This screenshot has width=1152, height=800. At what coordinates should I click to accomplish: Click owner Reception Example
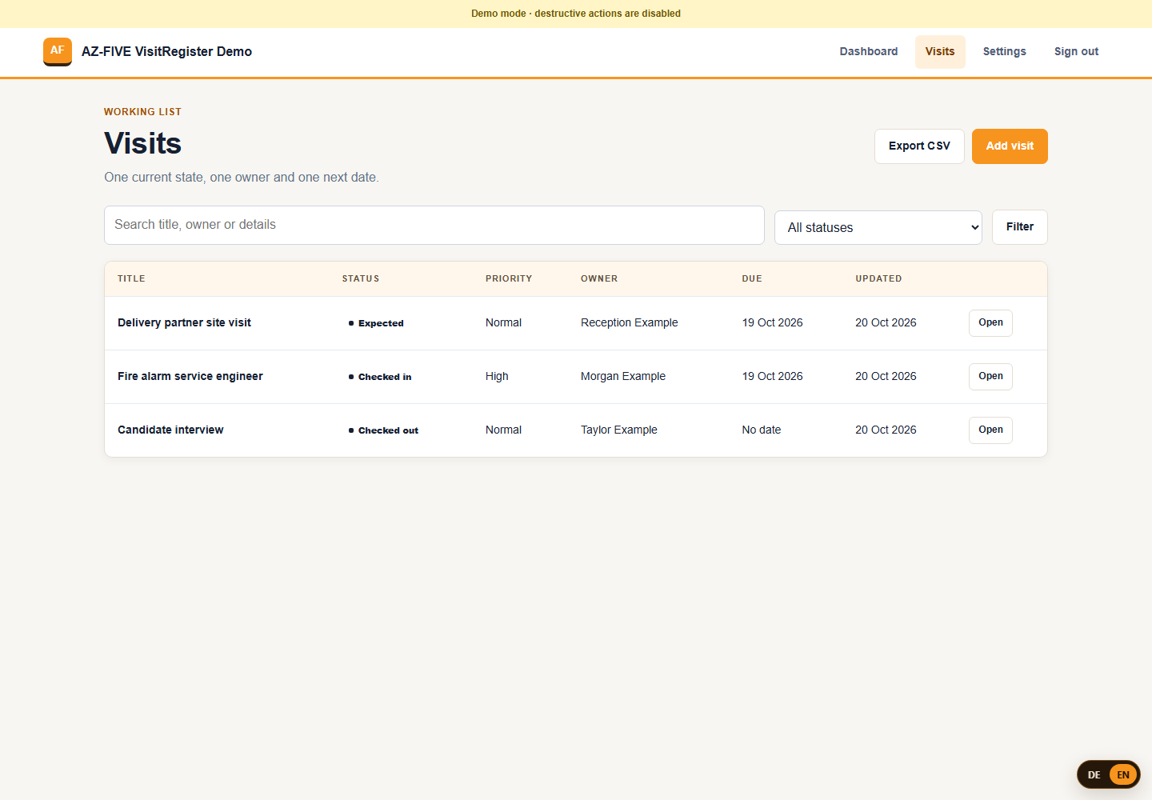tap(629, 323)
